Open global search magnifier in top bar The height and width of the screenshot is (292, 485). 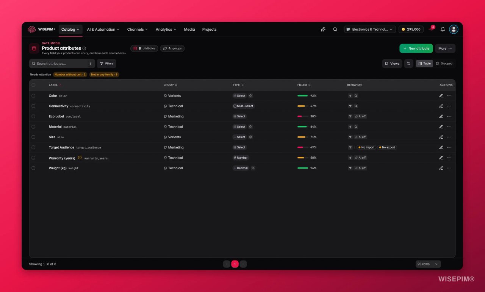pyautogui.click(x=335, y=29)
